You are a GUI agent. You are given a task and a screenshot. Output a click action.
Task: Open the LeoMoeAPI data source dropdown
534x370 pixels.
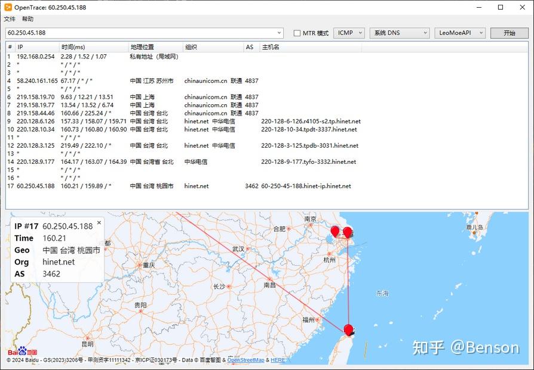[459, 33]
